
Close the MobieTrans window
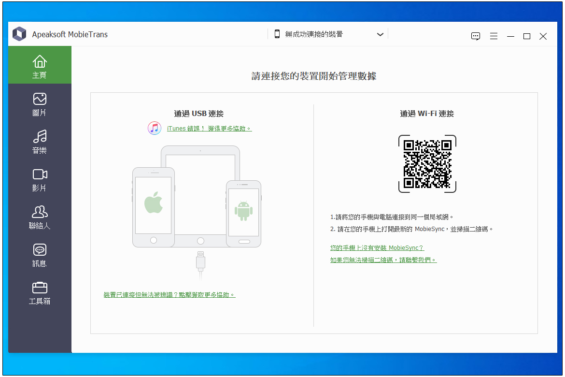[x=543, y=36]
